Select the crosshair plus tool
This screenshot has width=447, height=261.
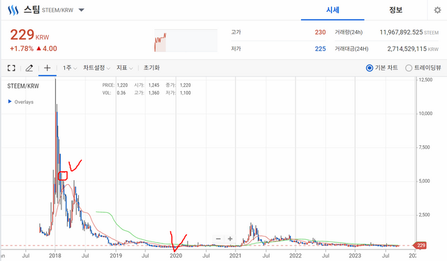[x=47, y=68]
